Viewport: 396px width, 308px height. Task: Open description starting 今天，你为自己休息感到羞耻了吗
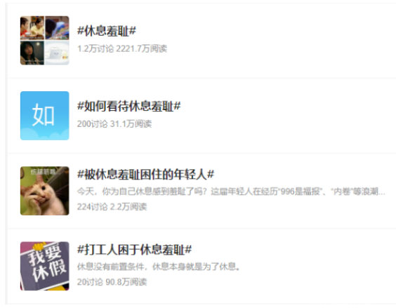coord(231,192)
